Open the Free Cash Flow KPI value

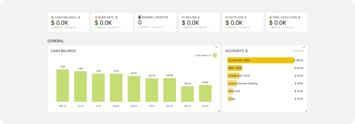point(278,23)
